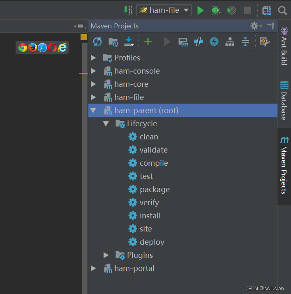Select Profiles row label

[127, 58]
